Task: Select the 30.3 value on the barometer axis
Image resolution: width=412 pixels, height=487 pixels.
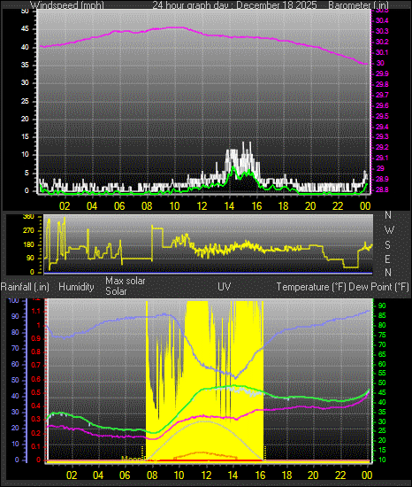Action: point(382,31)
